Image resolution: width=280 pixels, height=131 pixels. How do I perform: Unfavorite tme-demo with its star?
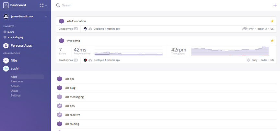(x=272, y=41)
